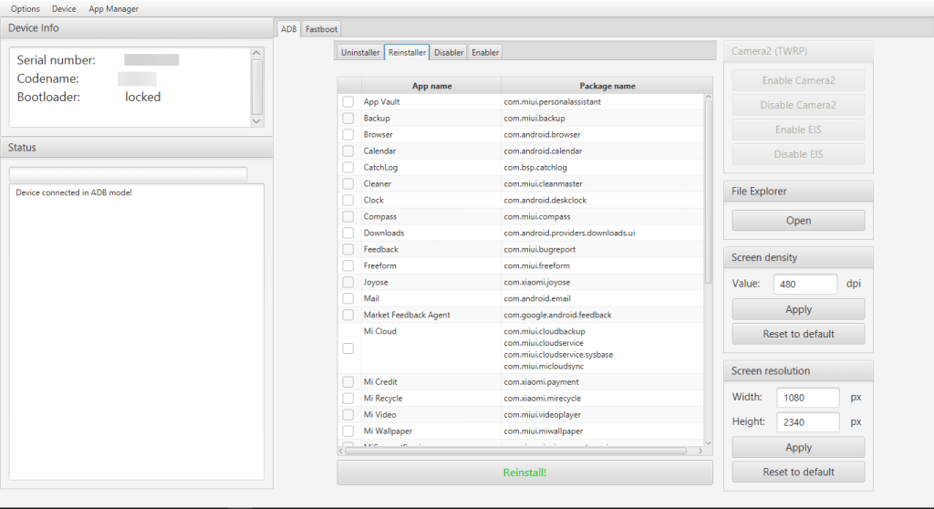Image resolution: width=934 pixels, height=509 pixels.
Task: Select the Market Feedback Agent checkbox
Action: coord(348,316)
